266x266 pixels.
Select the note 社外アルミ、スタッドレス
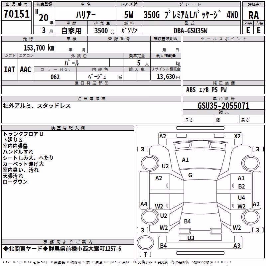pos(37,106)
